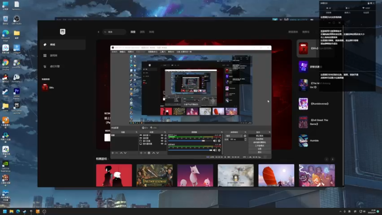Move the scene up in OBS scenes panel

[x=121, y=153]
